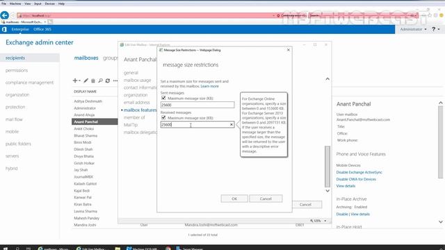Select mail flow in left navigation
This screenshot has width=445, height=250.
pos(14,119)
